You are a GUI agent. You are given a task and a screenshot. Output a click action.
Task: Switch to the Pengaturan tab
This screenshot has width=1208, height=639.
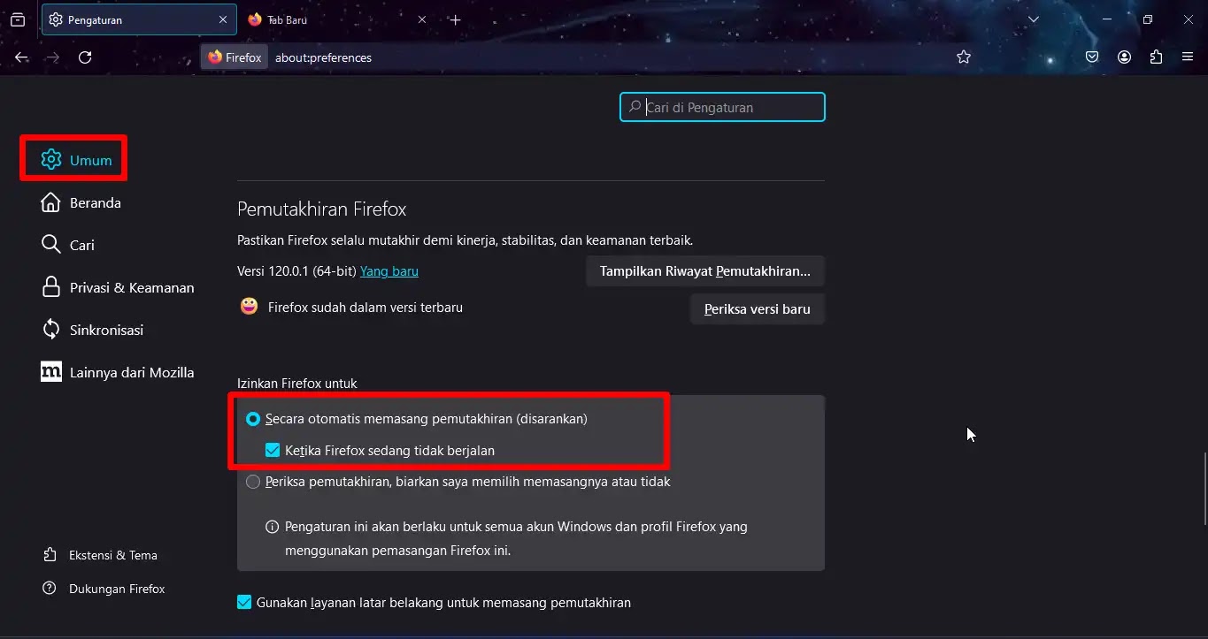pos(139,19)
